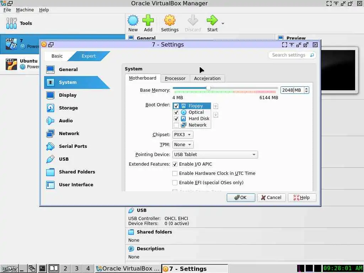Confirm settings with the OK button
Image resolution: width=364 pixels, height=273 pixels.
pos(241,198)
